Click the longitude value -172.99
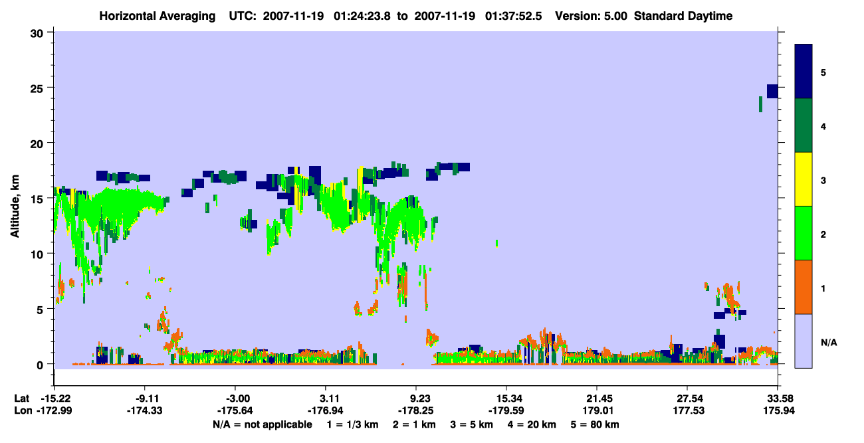This screenshot has height=443, width=864. (x=55, y=410)
